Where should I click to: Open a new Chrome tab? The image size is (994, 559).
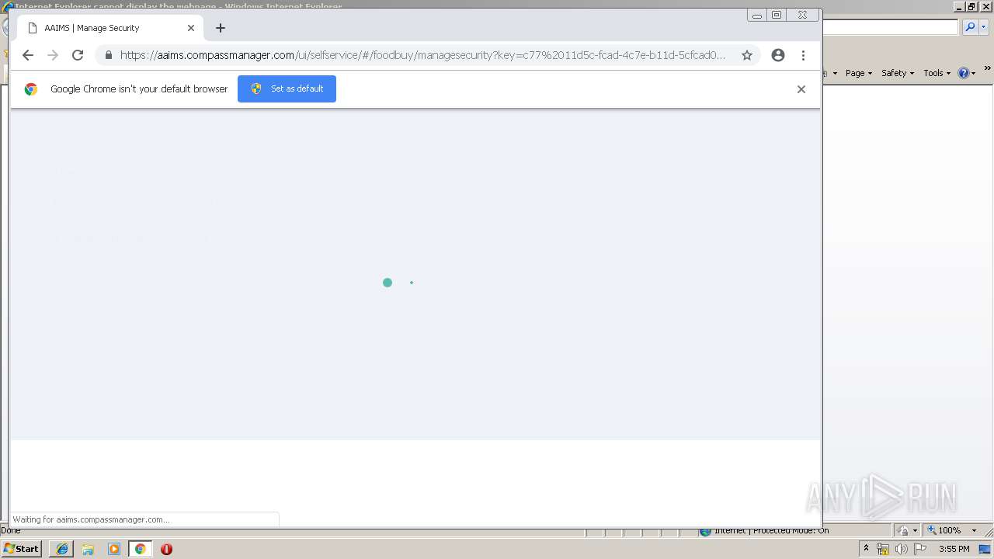pyautogui.click(x=221, y=28)
